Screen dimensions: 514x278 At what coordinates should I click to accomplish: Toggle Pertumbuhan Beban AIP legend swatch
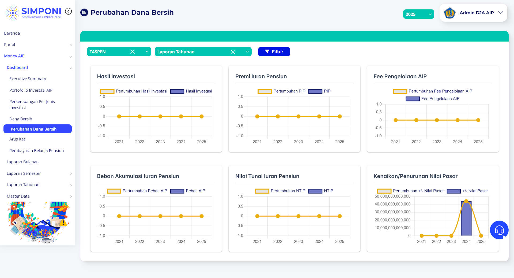[114, 191]
